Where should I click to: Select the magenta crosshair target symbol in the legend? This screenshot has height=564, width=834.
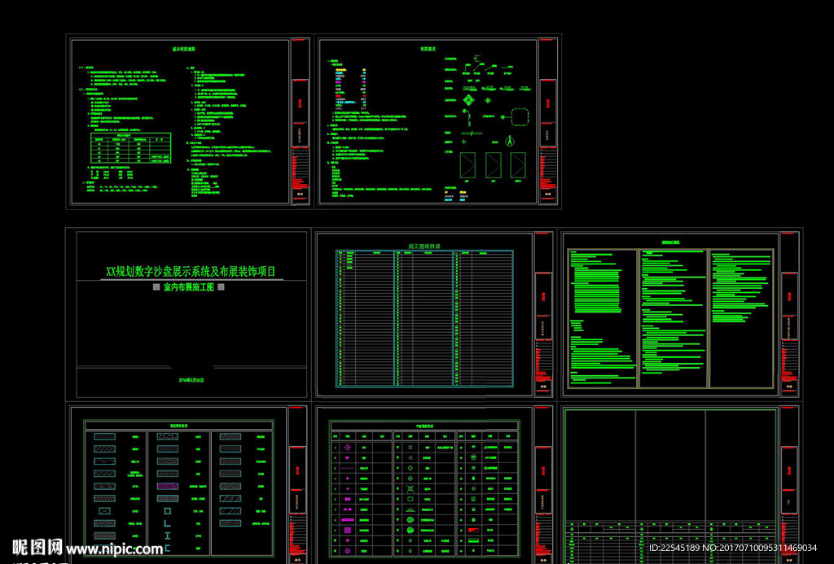(348, 448)
